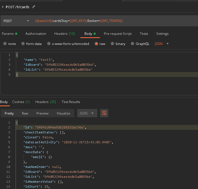Screen dimensions: 198x189
Task: Open the JSON body type dropdown
Action: point(162,44)
